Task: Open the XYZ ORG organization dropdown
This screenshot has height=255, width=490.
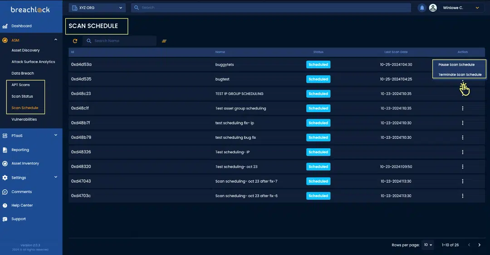Action: tap(97, 8)
